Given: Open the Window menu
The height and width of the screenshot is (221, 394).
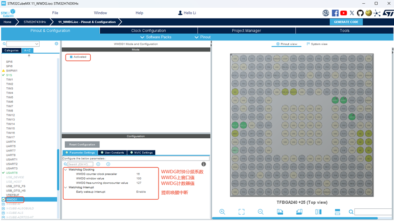Looking at the screenshot, I should point(100,13).
